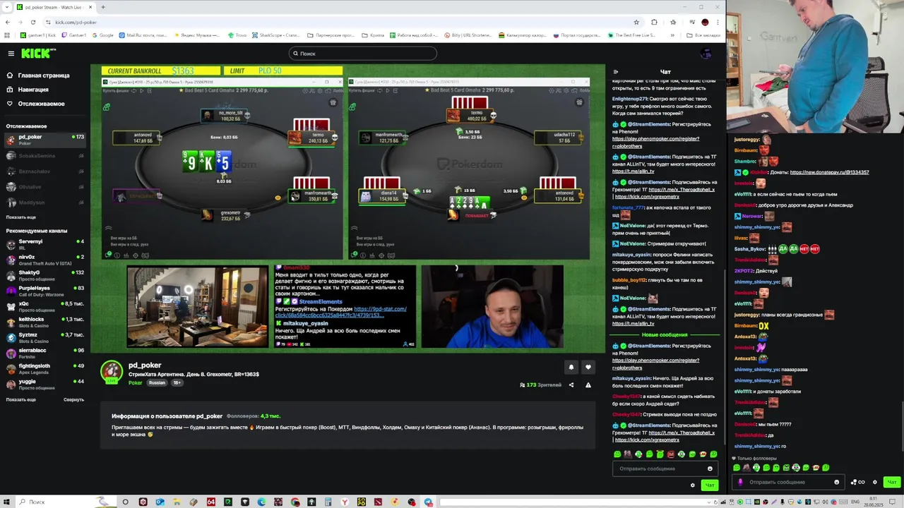Click the report warning triangle icon
The height and width of the screenshot is (508, 904).
pos(588,385)
